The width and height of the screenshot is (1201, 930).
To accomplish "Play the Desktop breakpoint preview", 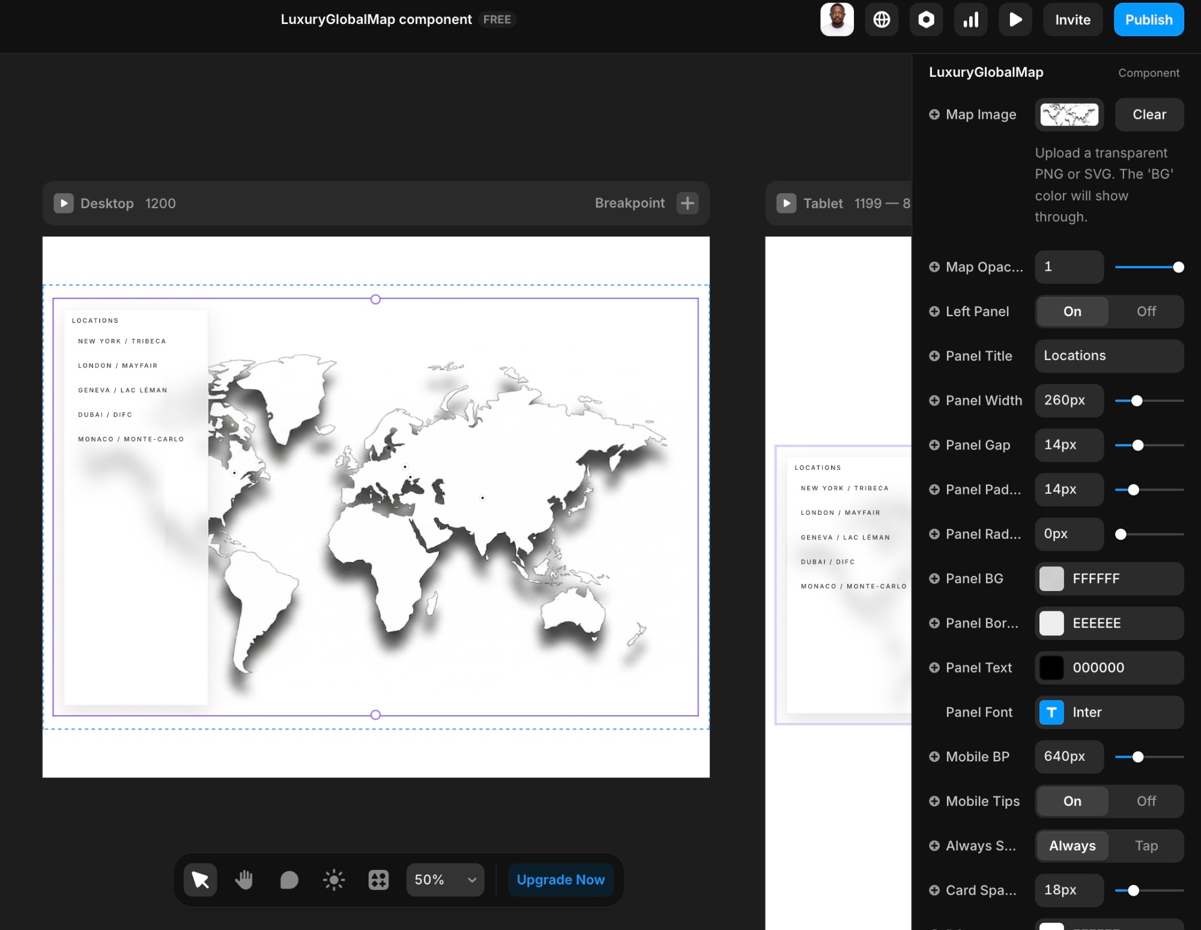I will [64, 203].
